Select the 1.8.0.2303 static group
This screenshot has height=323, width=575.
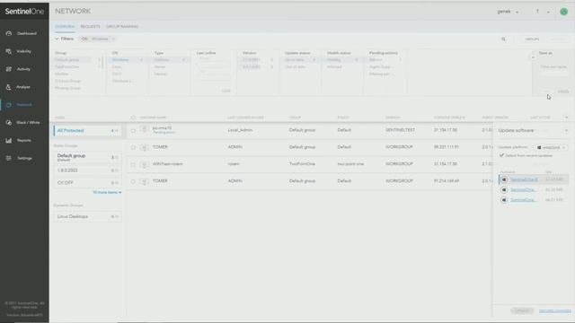click(88, 170)
